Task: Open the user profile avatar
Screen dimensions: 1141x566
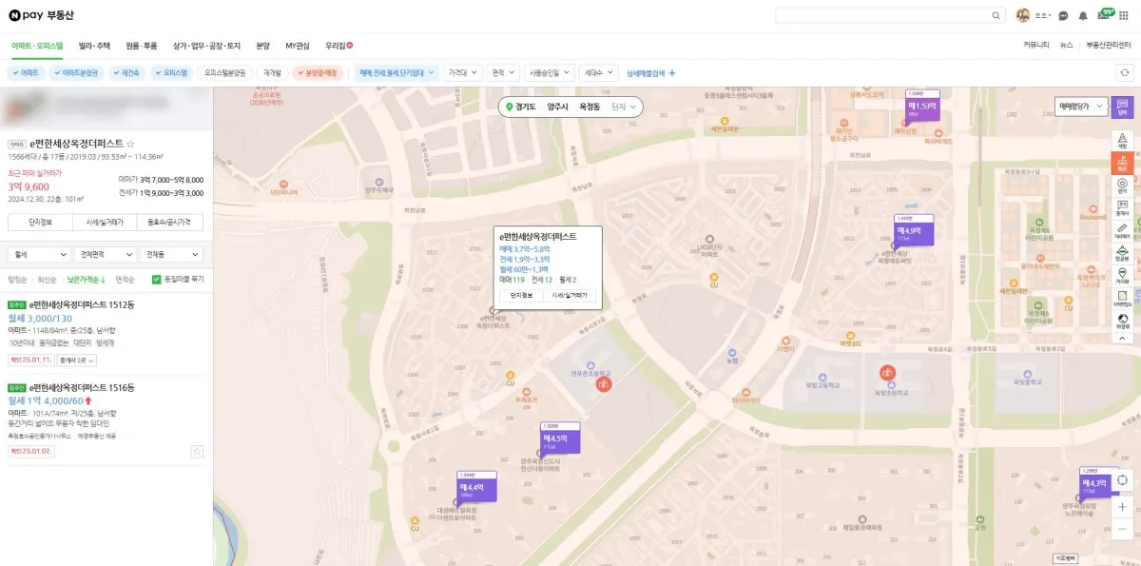Action: point(1023,15)
